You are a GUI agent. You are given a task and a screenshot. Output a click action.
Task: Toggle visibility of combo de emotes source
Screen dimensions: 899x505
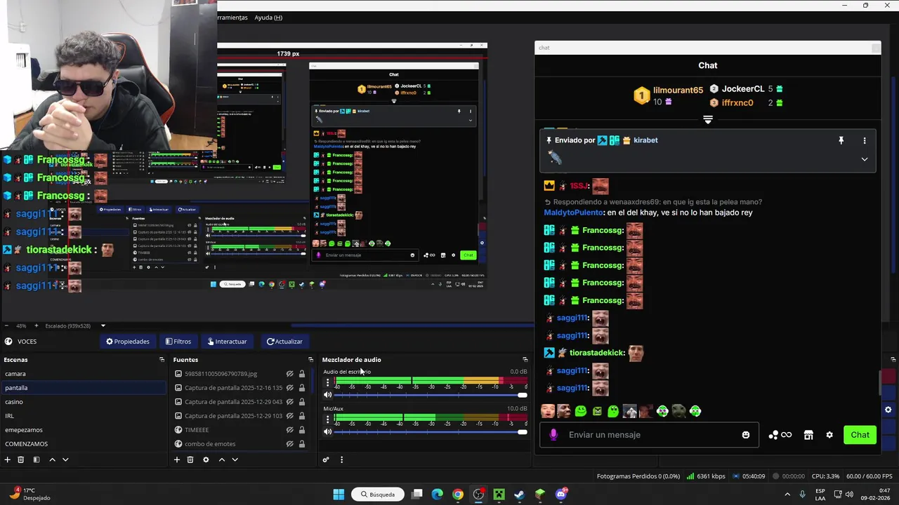tap(289, 444)
